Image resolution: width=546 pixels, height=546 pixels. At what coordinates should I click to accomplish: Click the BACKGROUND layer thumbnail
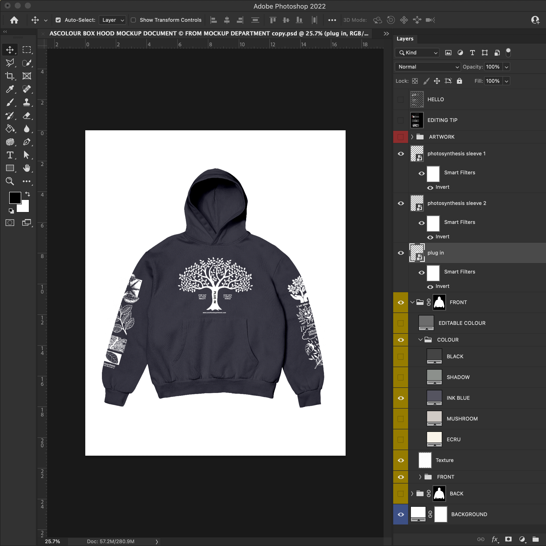point(418,514)
